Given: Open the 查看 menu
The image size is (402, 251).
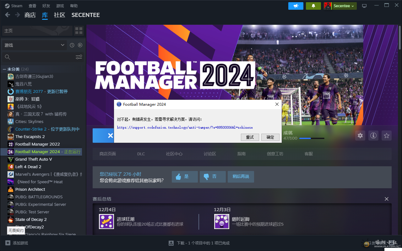Looking at the screenshot, I should (32, 6).
